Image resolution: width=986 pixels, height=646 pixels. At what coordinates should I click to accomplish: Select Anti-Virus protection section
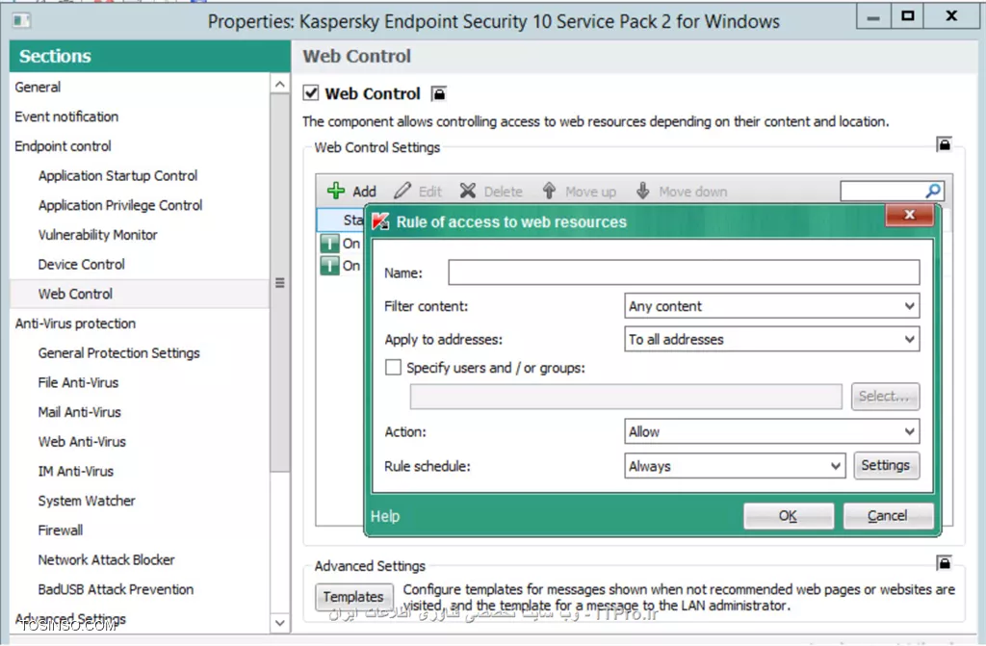[75, 323]
